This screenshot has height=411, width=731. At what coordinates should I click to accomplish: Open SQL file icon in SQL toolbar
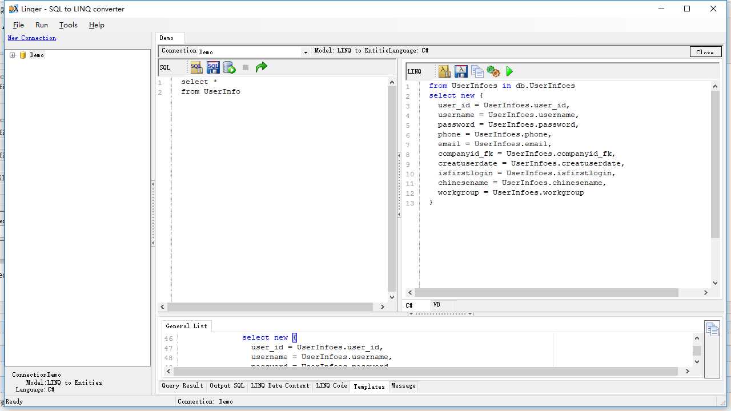(x=196, y=67)
